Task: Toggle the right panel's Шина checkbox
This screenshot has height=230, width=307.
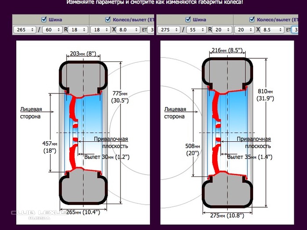Action: [x=188, y=20]
